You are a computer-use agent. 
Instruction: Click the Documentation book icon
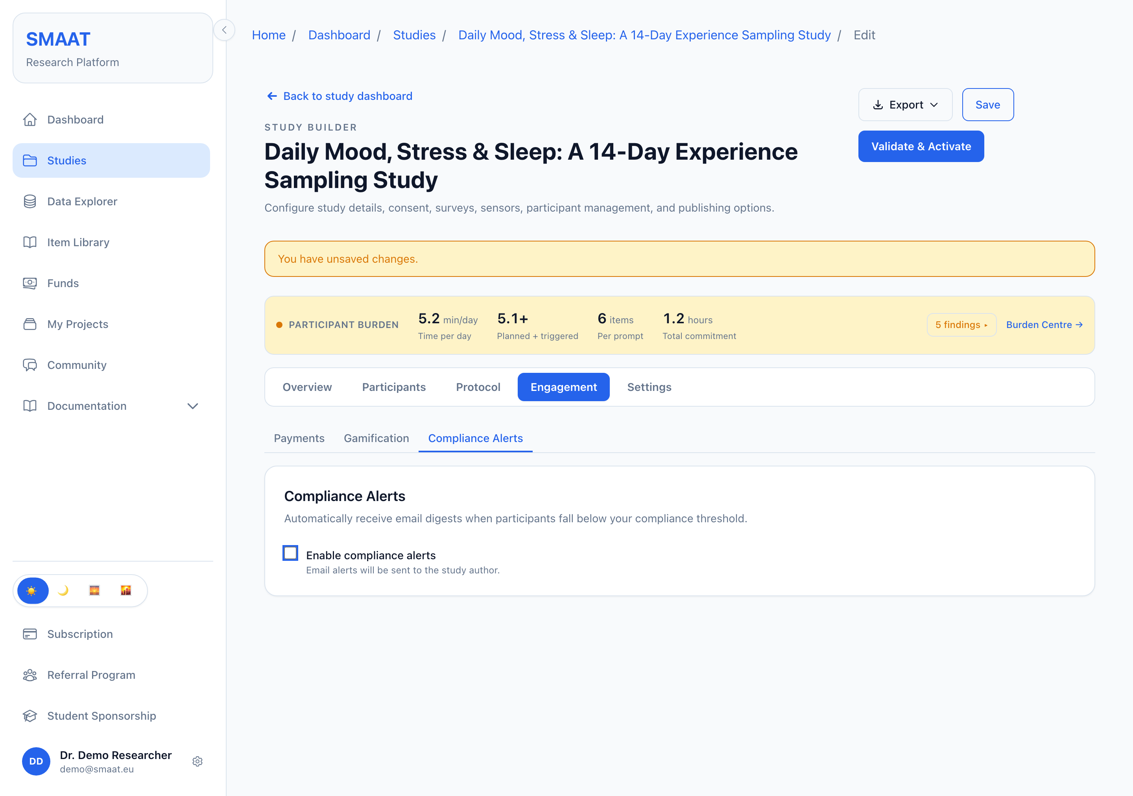coord(30,406)
